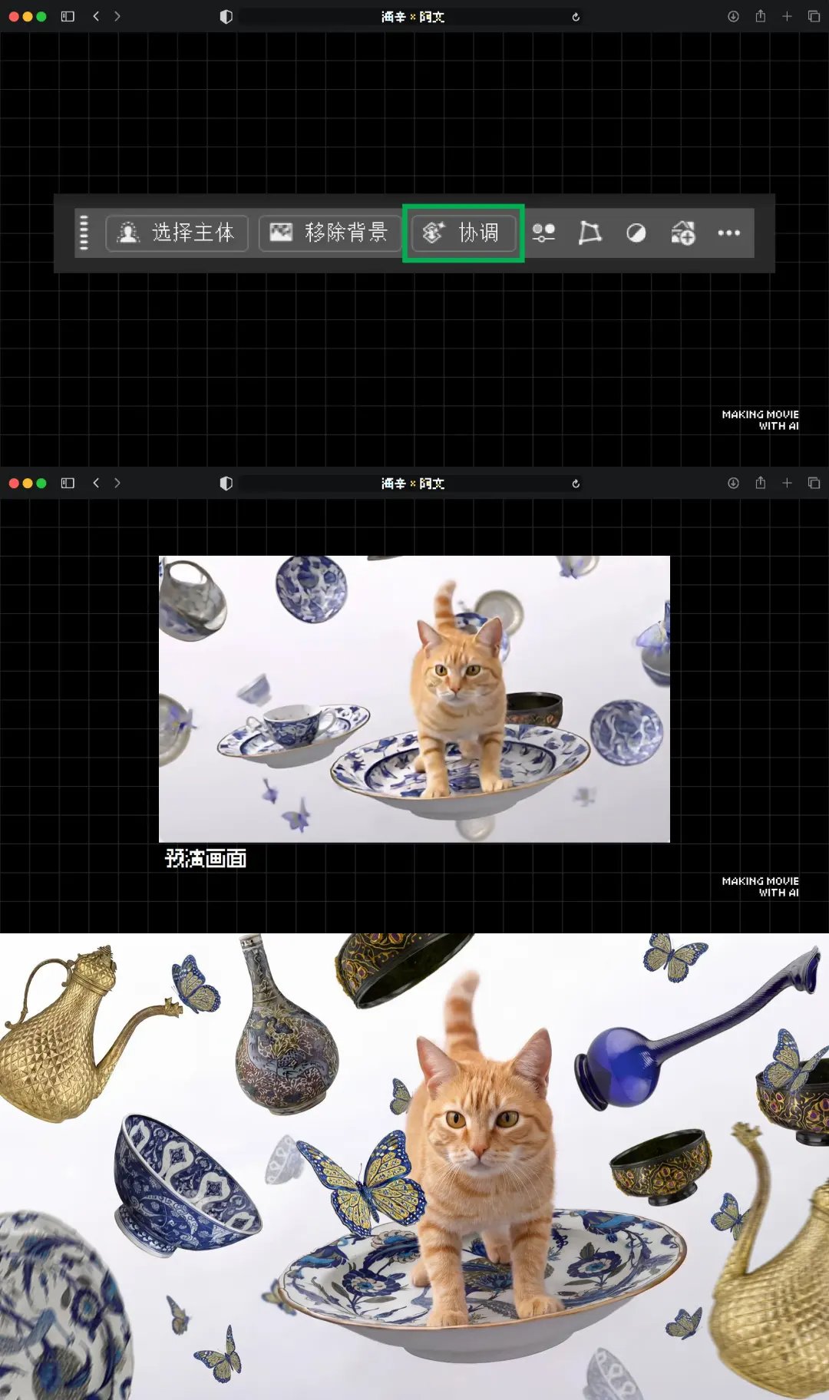Click the privacy shield icon in the cat preview window

226,484
